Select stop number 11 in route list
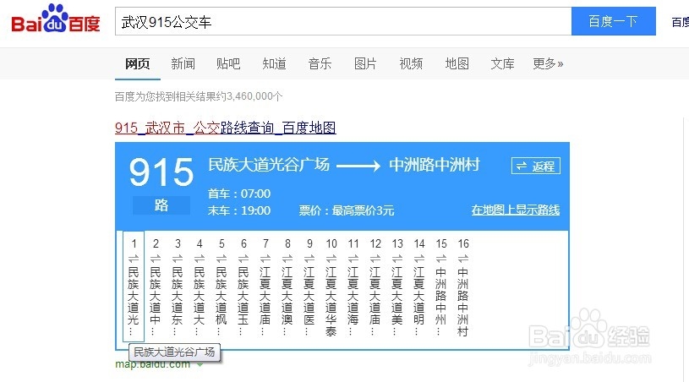The height and width of the screenshot is (382, 689). coord(353,286)
